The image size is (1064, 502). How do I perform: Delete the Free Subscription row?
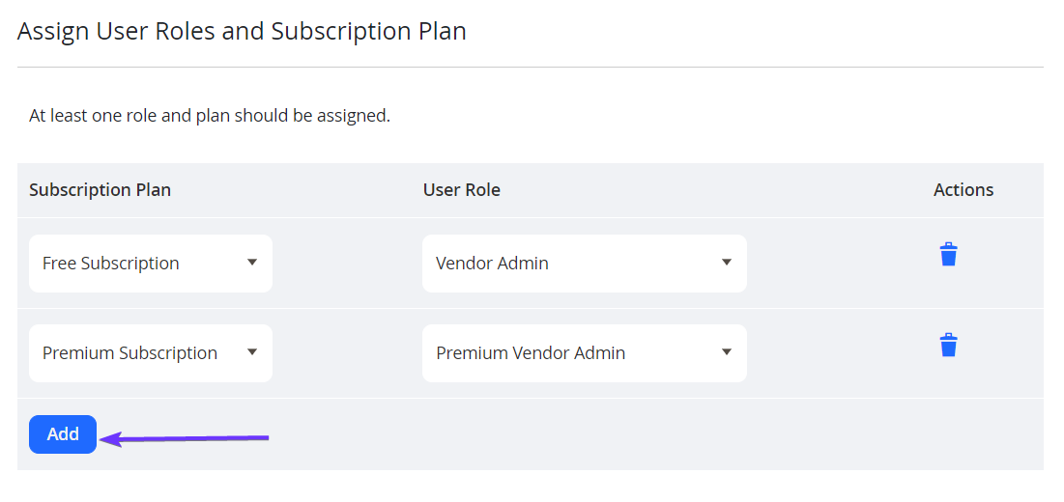pos(948,255)
